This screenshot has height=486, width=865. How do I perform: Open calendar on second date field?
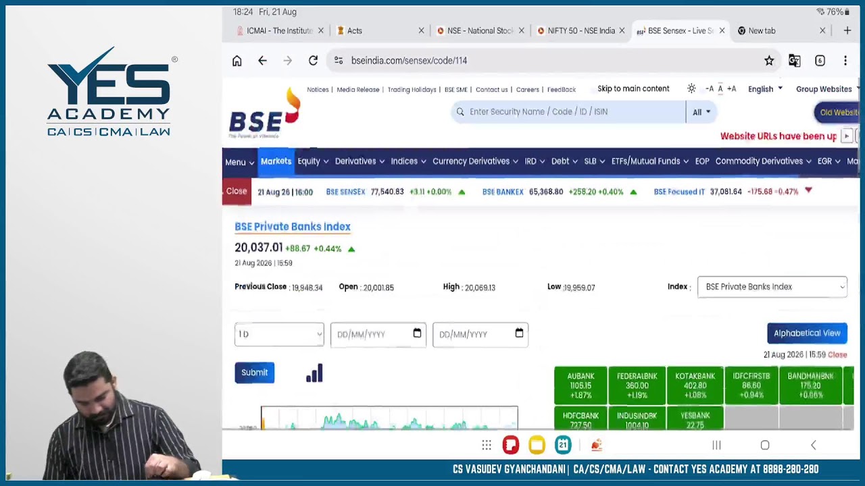519,333
